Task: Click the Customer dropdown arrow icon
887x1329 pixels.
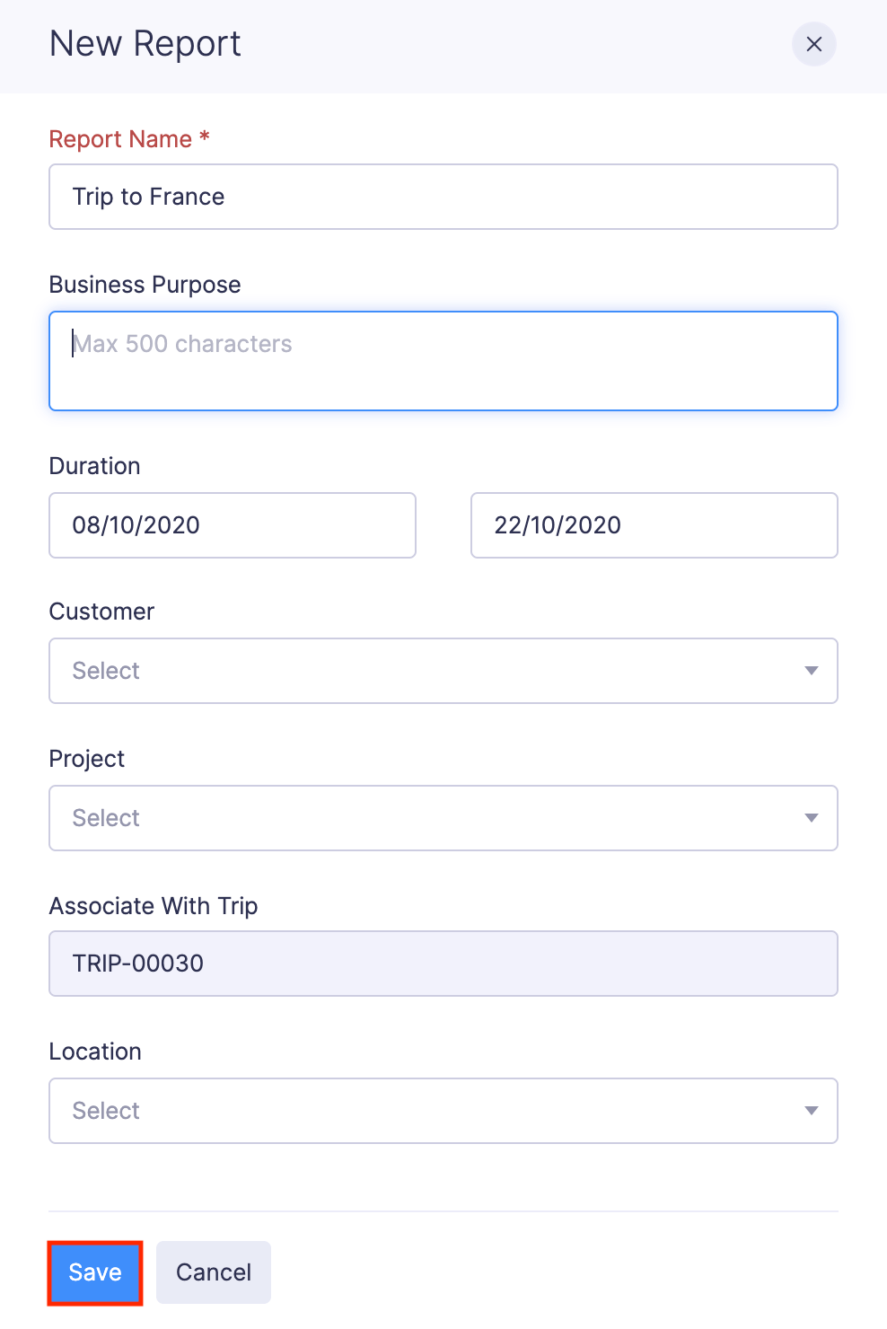Action: 811,671
